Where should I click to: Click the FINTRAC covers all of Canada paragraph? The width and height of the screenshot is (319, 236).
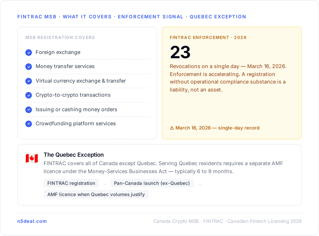pyautogui.click(x=163, y=167)
